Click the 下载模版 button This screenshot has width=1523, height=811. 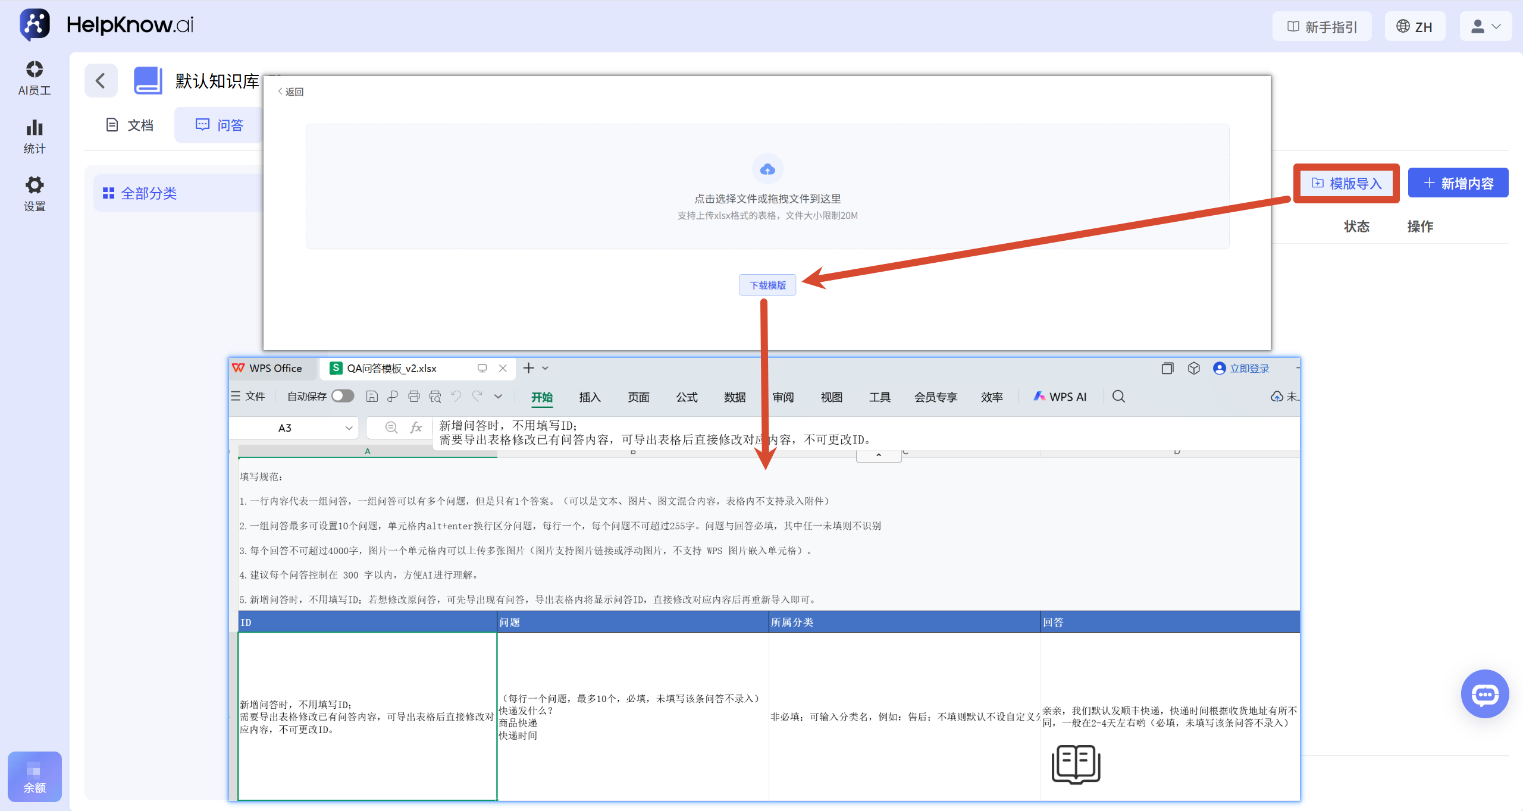(767, 285)
